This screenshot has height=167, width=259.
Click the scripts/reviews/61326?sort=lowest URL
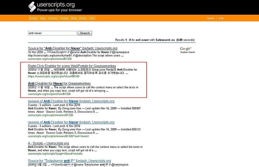(x=58, y=136)
